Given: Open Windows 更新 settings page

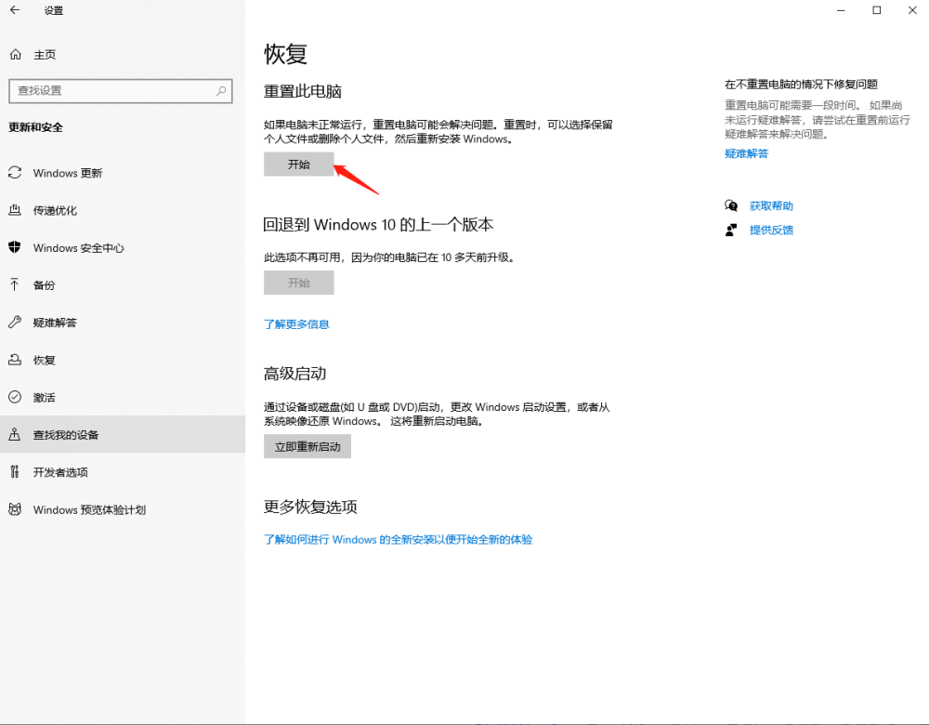Looking at the screenshot, I should pos(123,173).
